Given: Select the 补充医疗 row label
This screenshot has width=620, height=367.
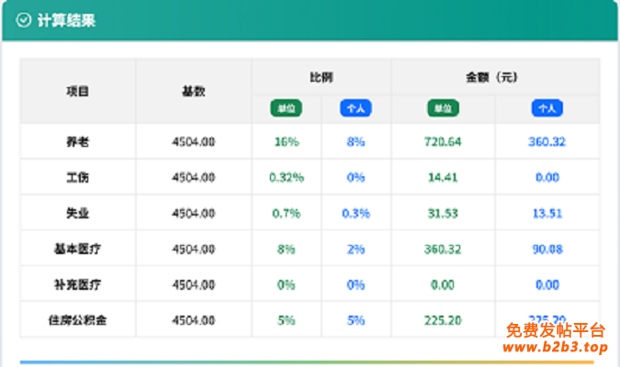Looking at the screenshot, I should [78, 284].
